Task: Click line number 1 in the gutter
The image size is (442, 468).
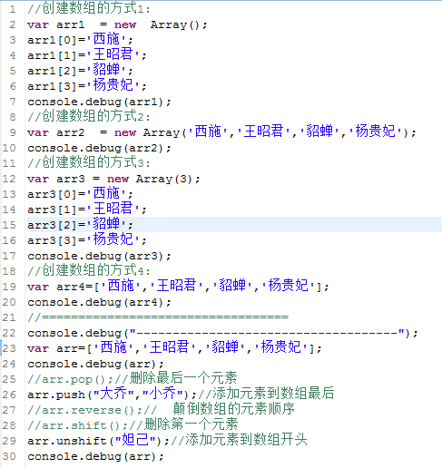Action: 13,9
